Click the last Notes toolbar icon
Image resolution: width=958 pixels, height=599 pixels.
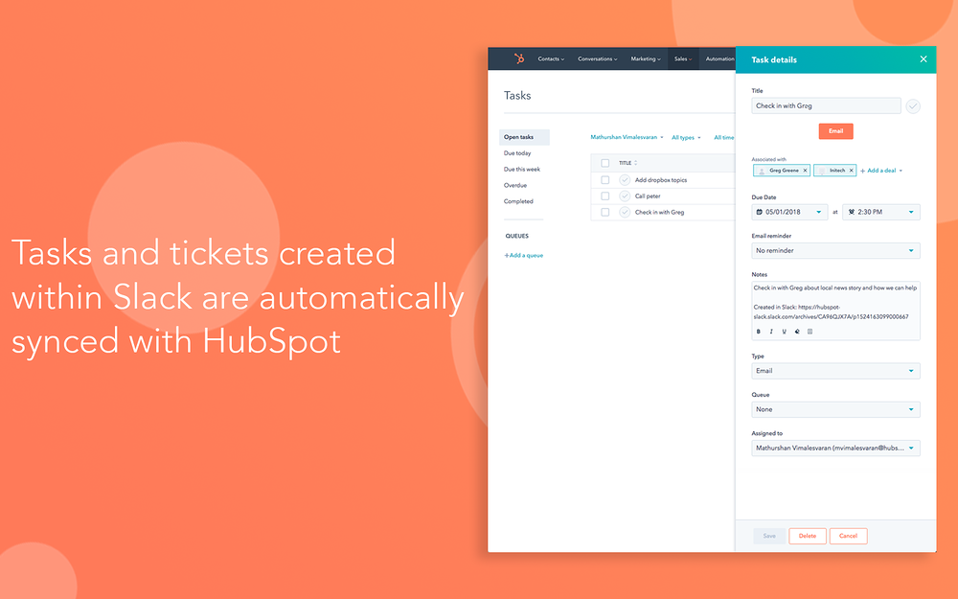click(810, 332)
